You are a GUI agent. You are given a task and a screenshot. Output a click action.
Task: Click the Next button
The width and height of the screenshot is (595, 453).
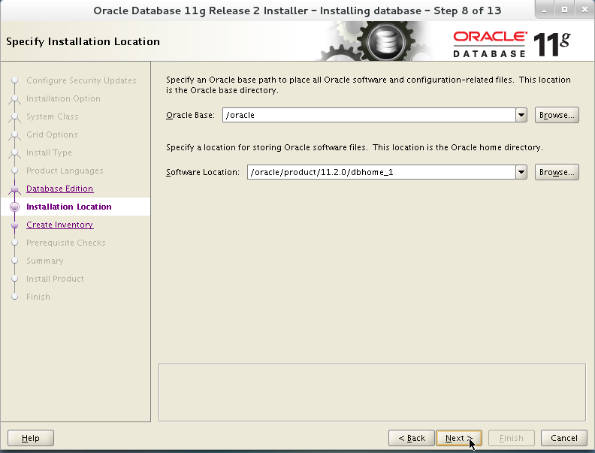tap(458, 438)
